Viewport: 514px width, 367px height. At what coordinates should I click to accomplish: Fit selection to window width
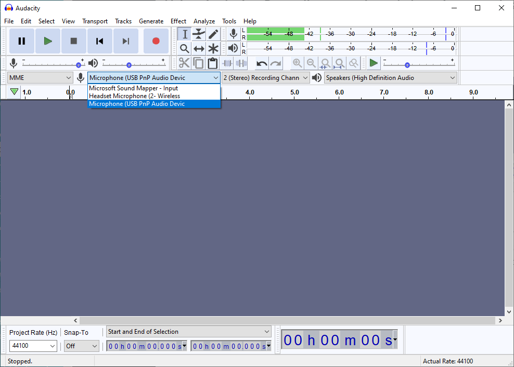325,63
